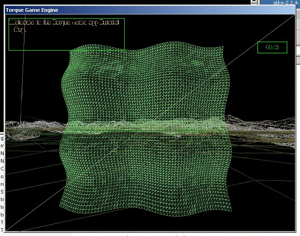Select the background list row starting with 'S'
The image size is (300, 236).
[2, 191]
